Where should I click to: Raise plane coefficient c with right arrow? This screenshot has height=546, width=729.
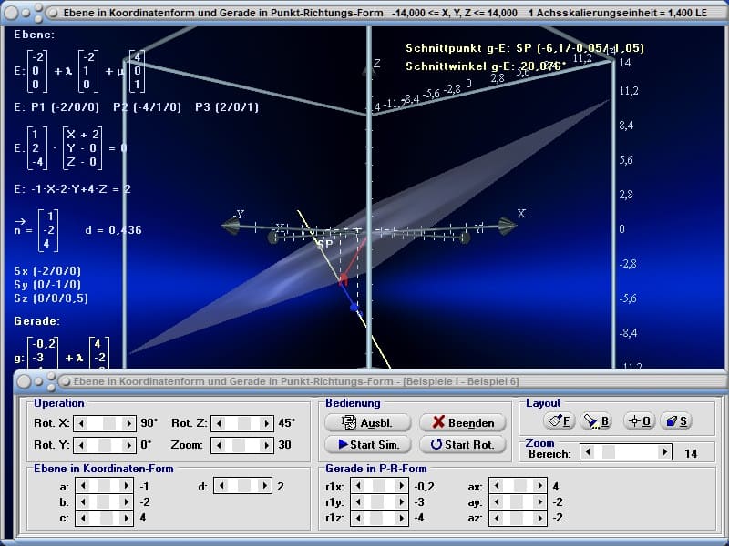tap(126, 518)
